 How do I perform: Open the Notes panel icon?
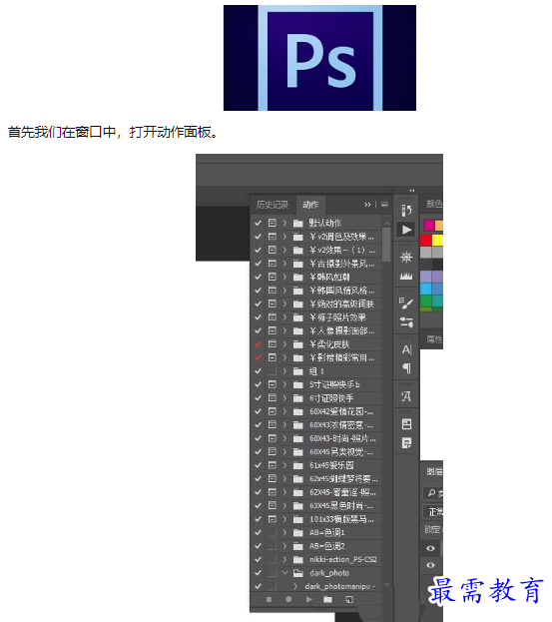(406, 442)
